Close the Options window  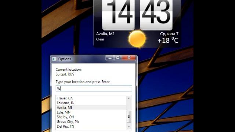click(129, 58)
